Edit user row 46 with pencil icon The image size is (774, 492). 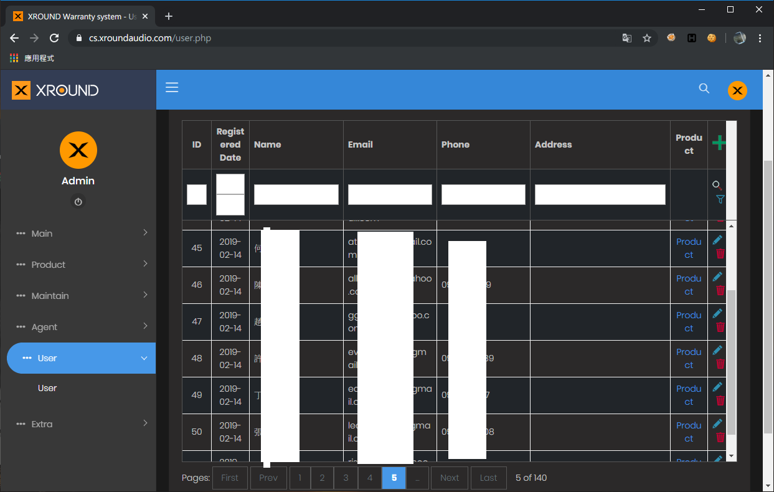click(717, 277)
